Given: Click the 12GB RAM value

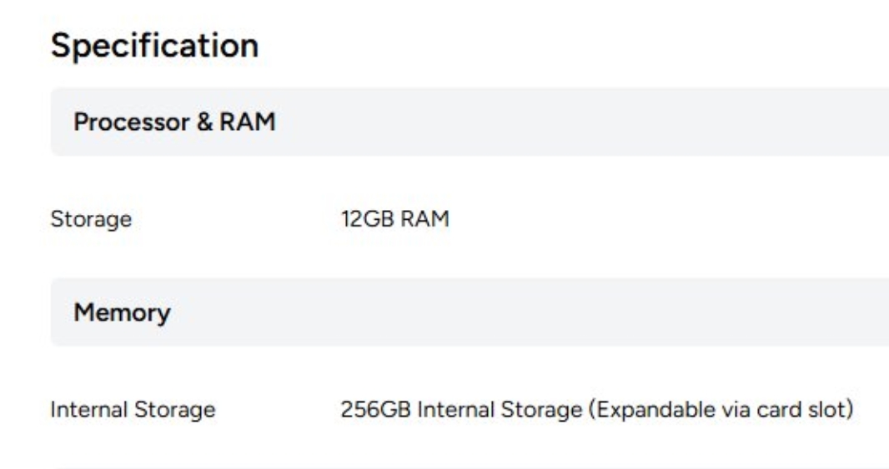Looking at the screenshot, I should pyautogui.click(x=394, y=218).
